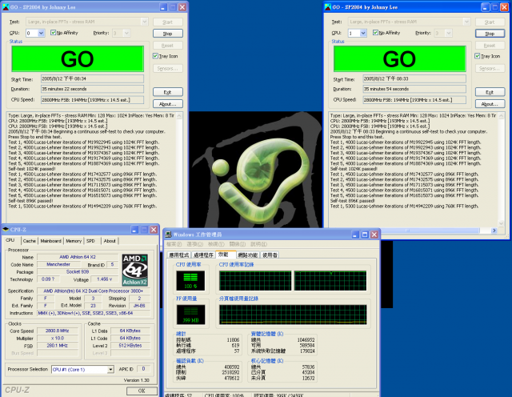Click the right log's vertical scrollbar down arrow
Viewport: 512px width, 397px height.
[x=502, y=223]
